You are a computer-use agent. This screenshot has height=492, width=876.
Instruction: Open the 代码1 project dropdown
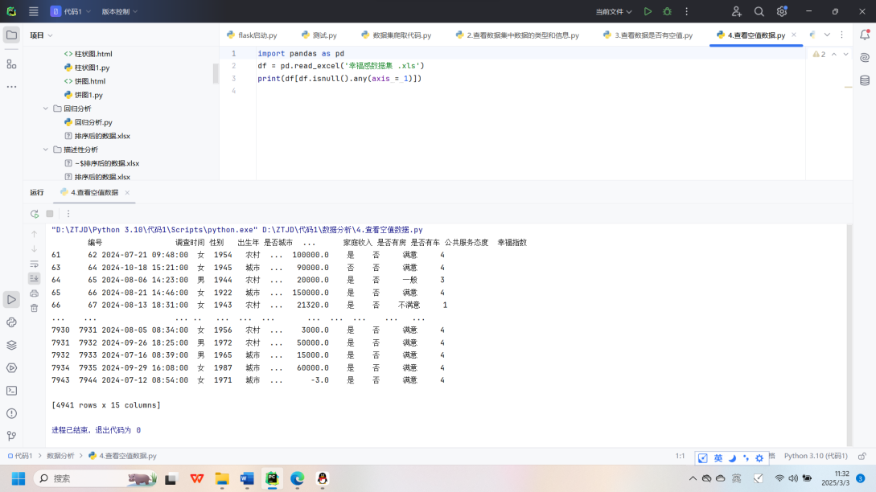71,11
